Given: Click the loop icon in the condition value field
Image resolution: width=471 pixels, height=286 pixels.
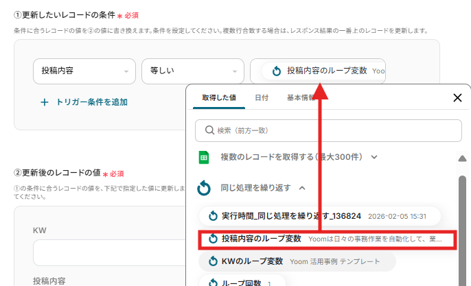Looking at the screenshot, I should [276, 71].
